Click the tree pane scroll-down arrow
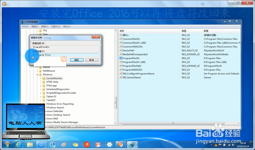Viewport: 255px width, 150px height. 116,123
